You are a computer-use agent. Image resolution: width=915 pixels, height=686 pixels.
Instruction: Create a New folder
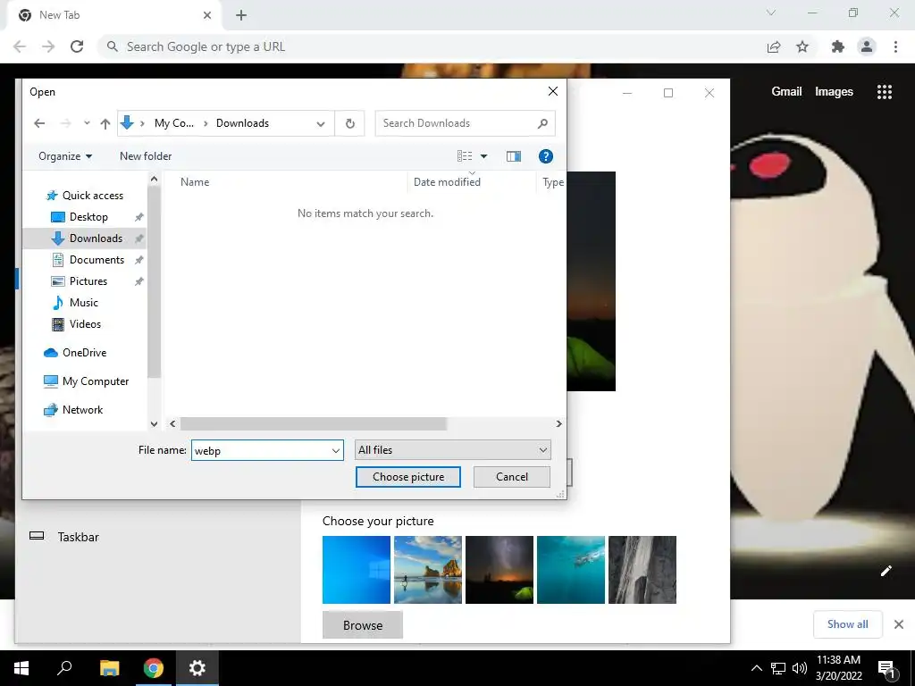coord(146,156)
